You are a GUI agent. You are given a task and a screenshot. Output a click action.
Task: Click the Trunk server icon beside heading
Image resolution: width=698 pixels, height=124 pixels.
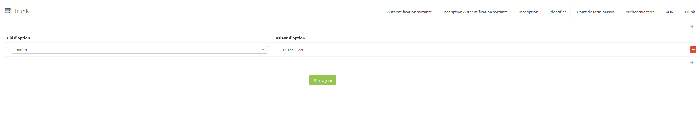click(x=8, y=11)
